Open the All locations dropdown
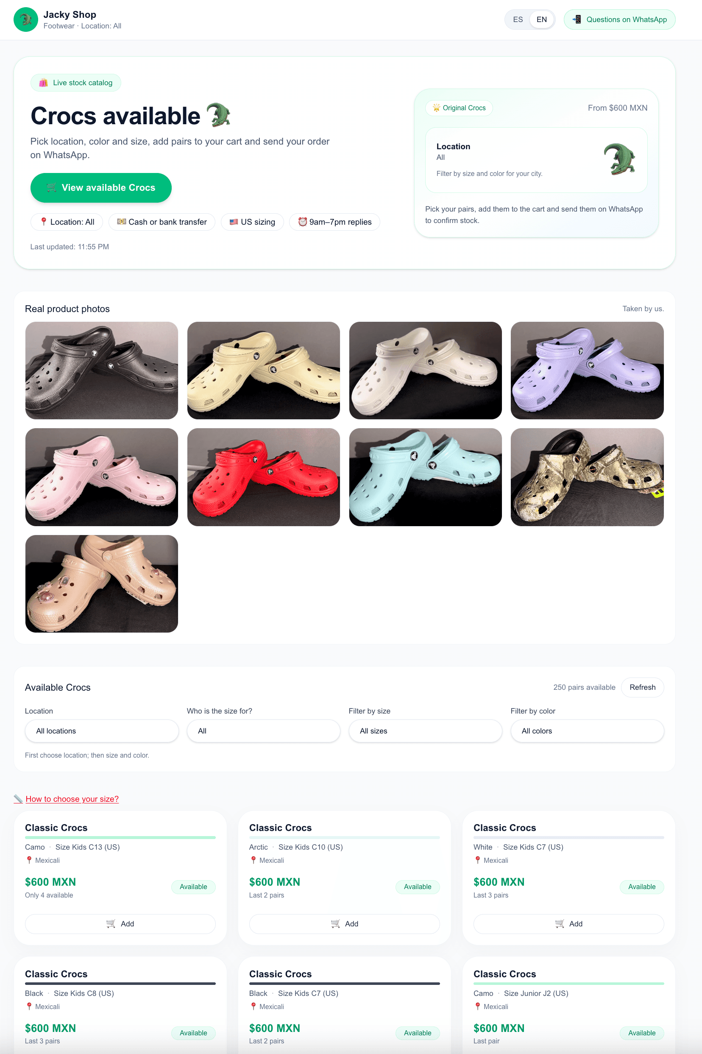The width and height of the screenshot is (702, 1054). [x=102, y=731]
